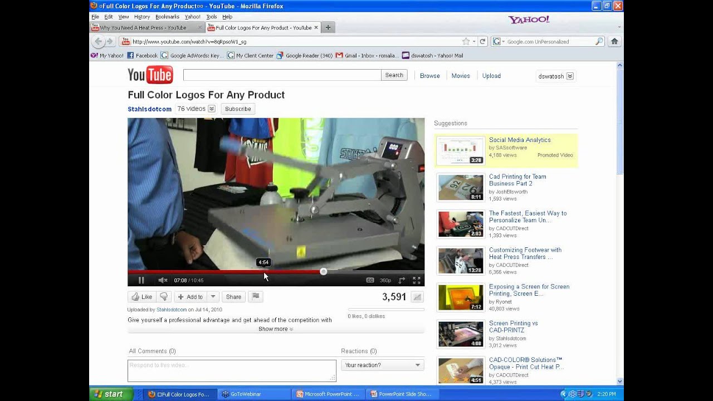
Task: Go forward with the browser forward arrow
Action: [110, 41]
